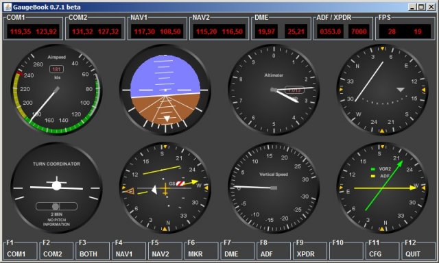Click the orange nav flag triangle on HSI
Viewport: 439px width, 263px height.
130,192
